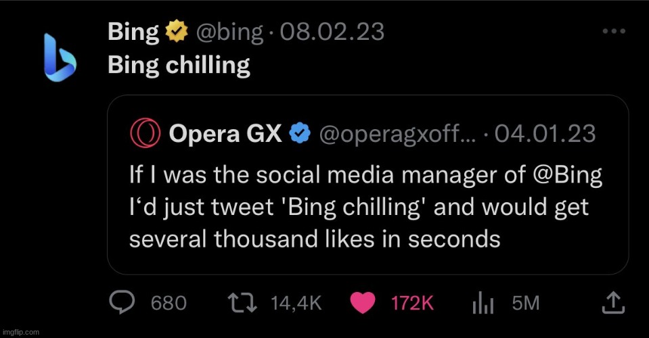
Task: Toggle the pink heart like icon
Action: coord(363,303)
